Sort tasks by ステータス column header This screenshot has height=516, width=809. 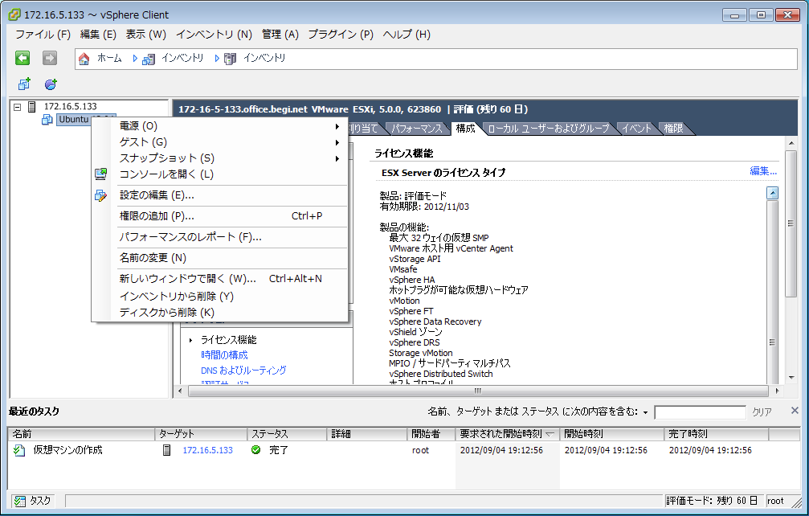[x=288, y=434]
